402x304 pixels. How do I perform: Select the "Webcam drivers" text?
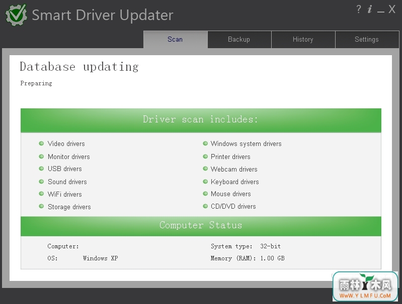[234, 169]
